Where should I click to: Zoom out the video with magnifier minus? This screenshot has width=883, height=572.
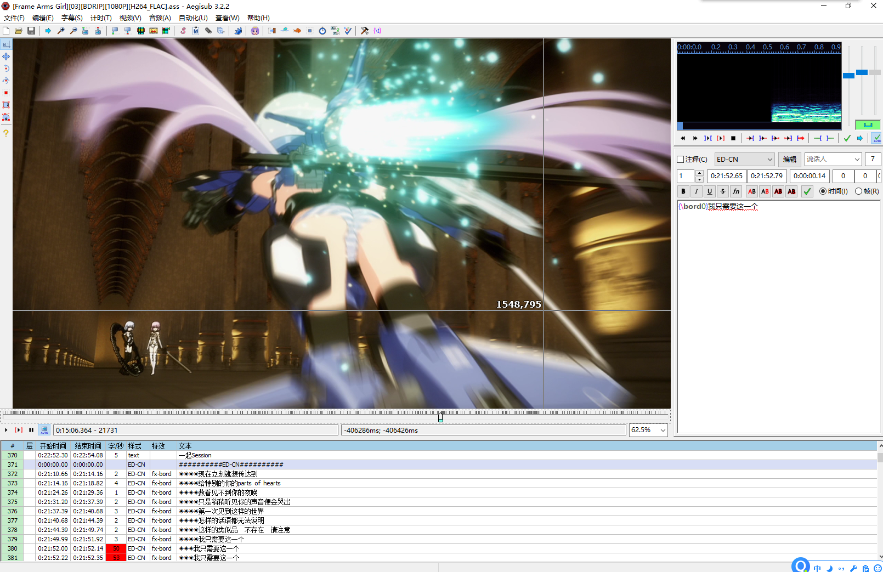click(73, 31)
